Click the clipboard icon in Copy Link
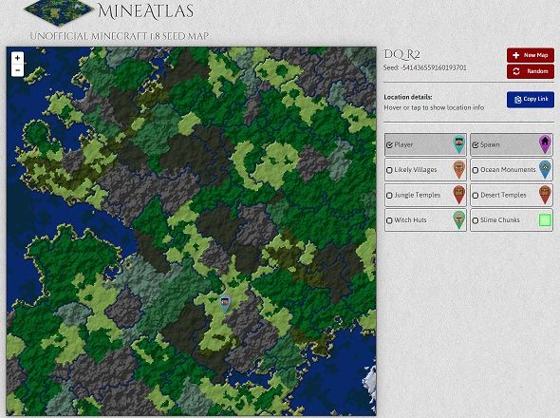 point(517,100)
